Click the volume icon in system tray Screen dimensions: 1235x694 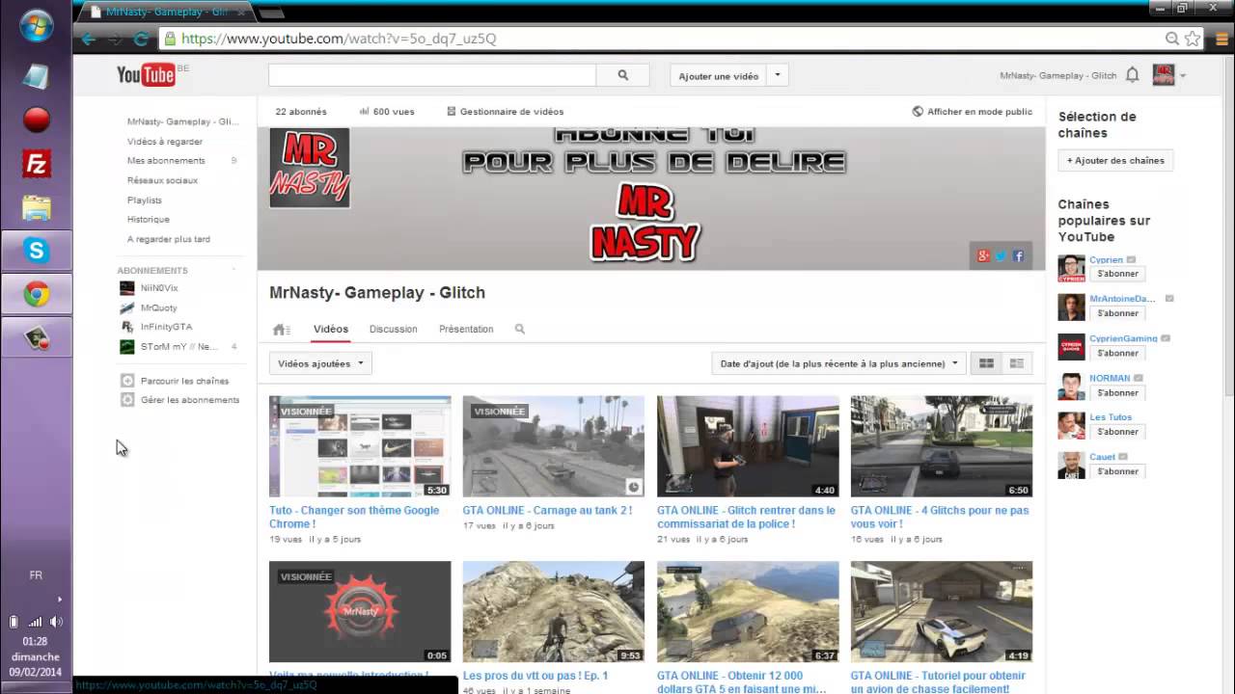(56, 622)
